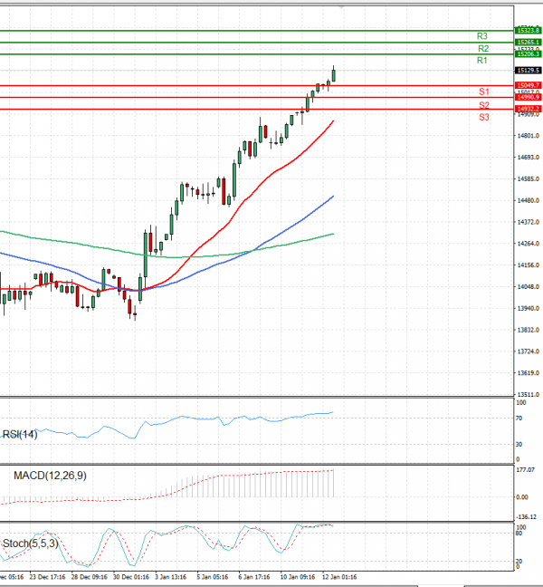Image resolution: width=543 pixels, height=587 pixels.
Task: Click the MACD(12,26,9) indicator label
Action: click(50, 476)
